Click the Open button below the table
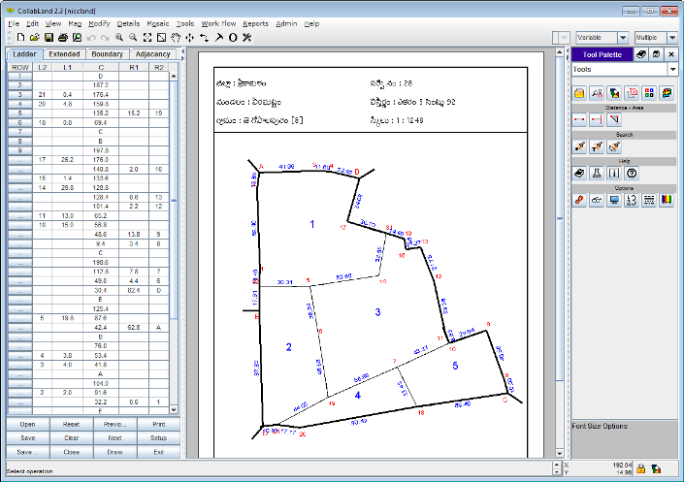Image resolution: width=684 pixels, height=482 pixels. [x=28, y=424]
